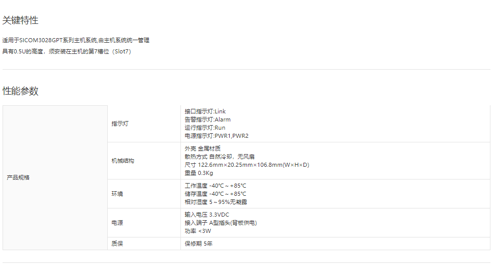Click the 保修期 5年 text

(x=199, y=244)
